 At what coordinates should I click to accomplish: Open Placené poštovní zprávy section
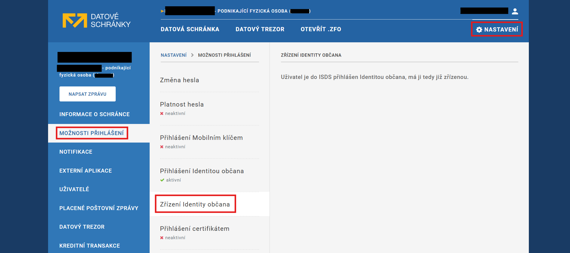point(99,208)
